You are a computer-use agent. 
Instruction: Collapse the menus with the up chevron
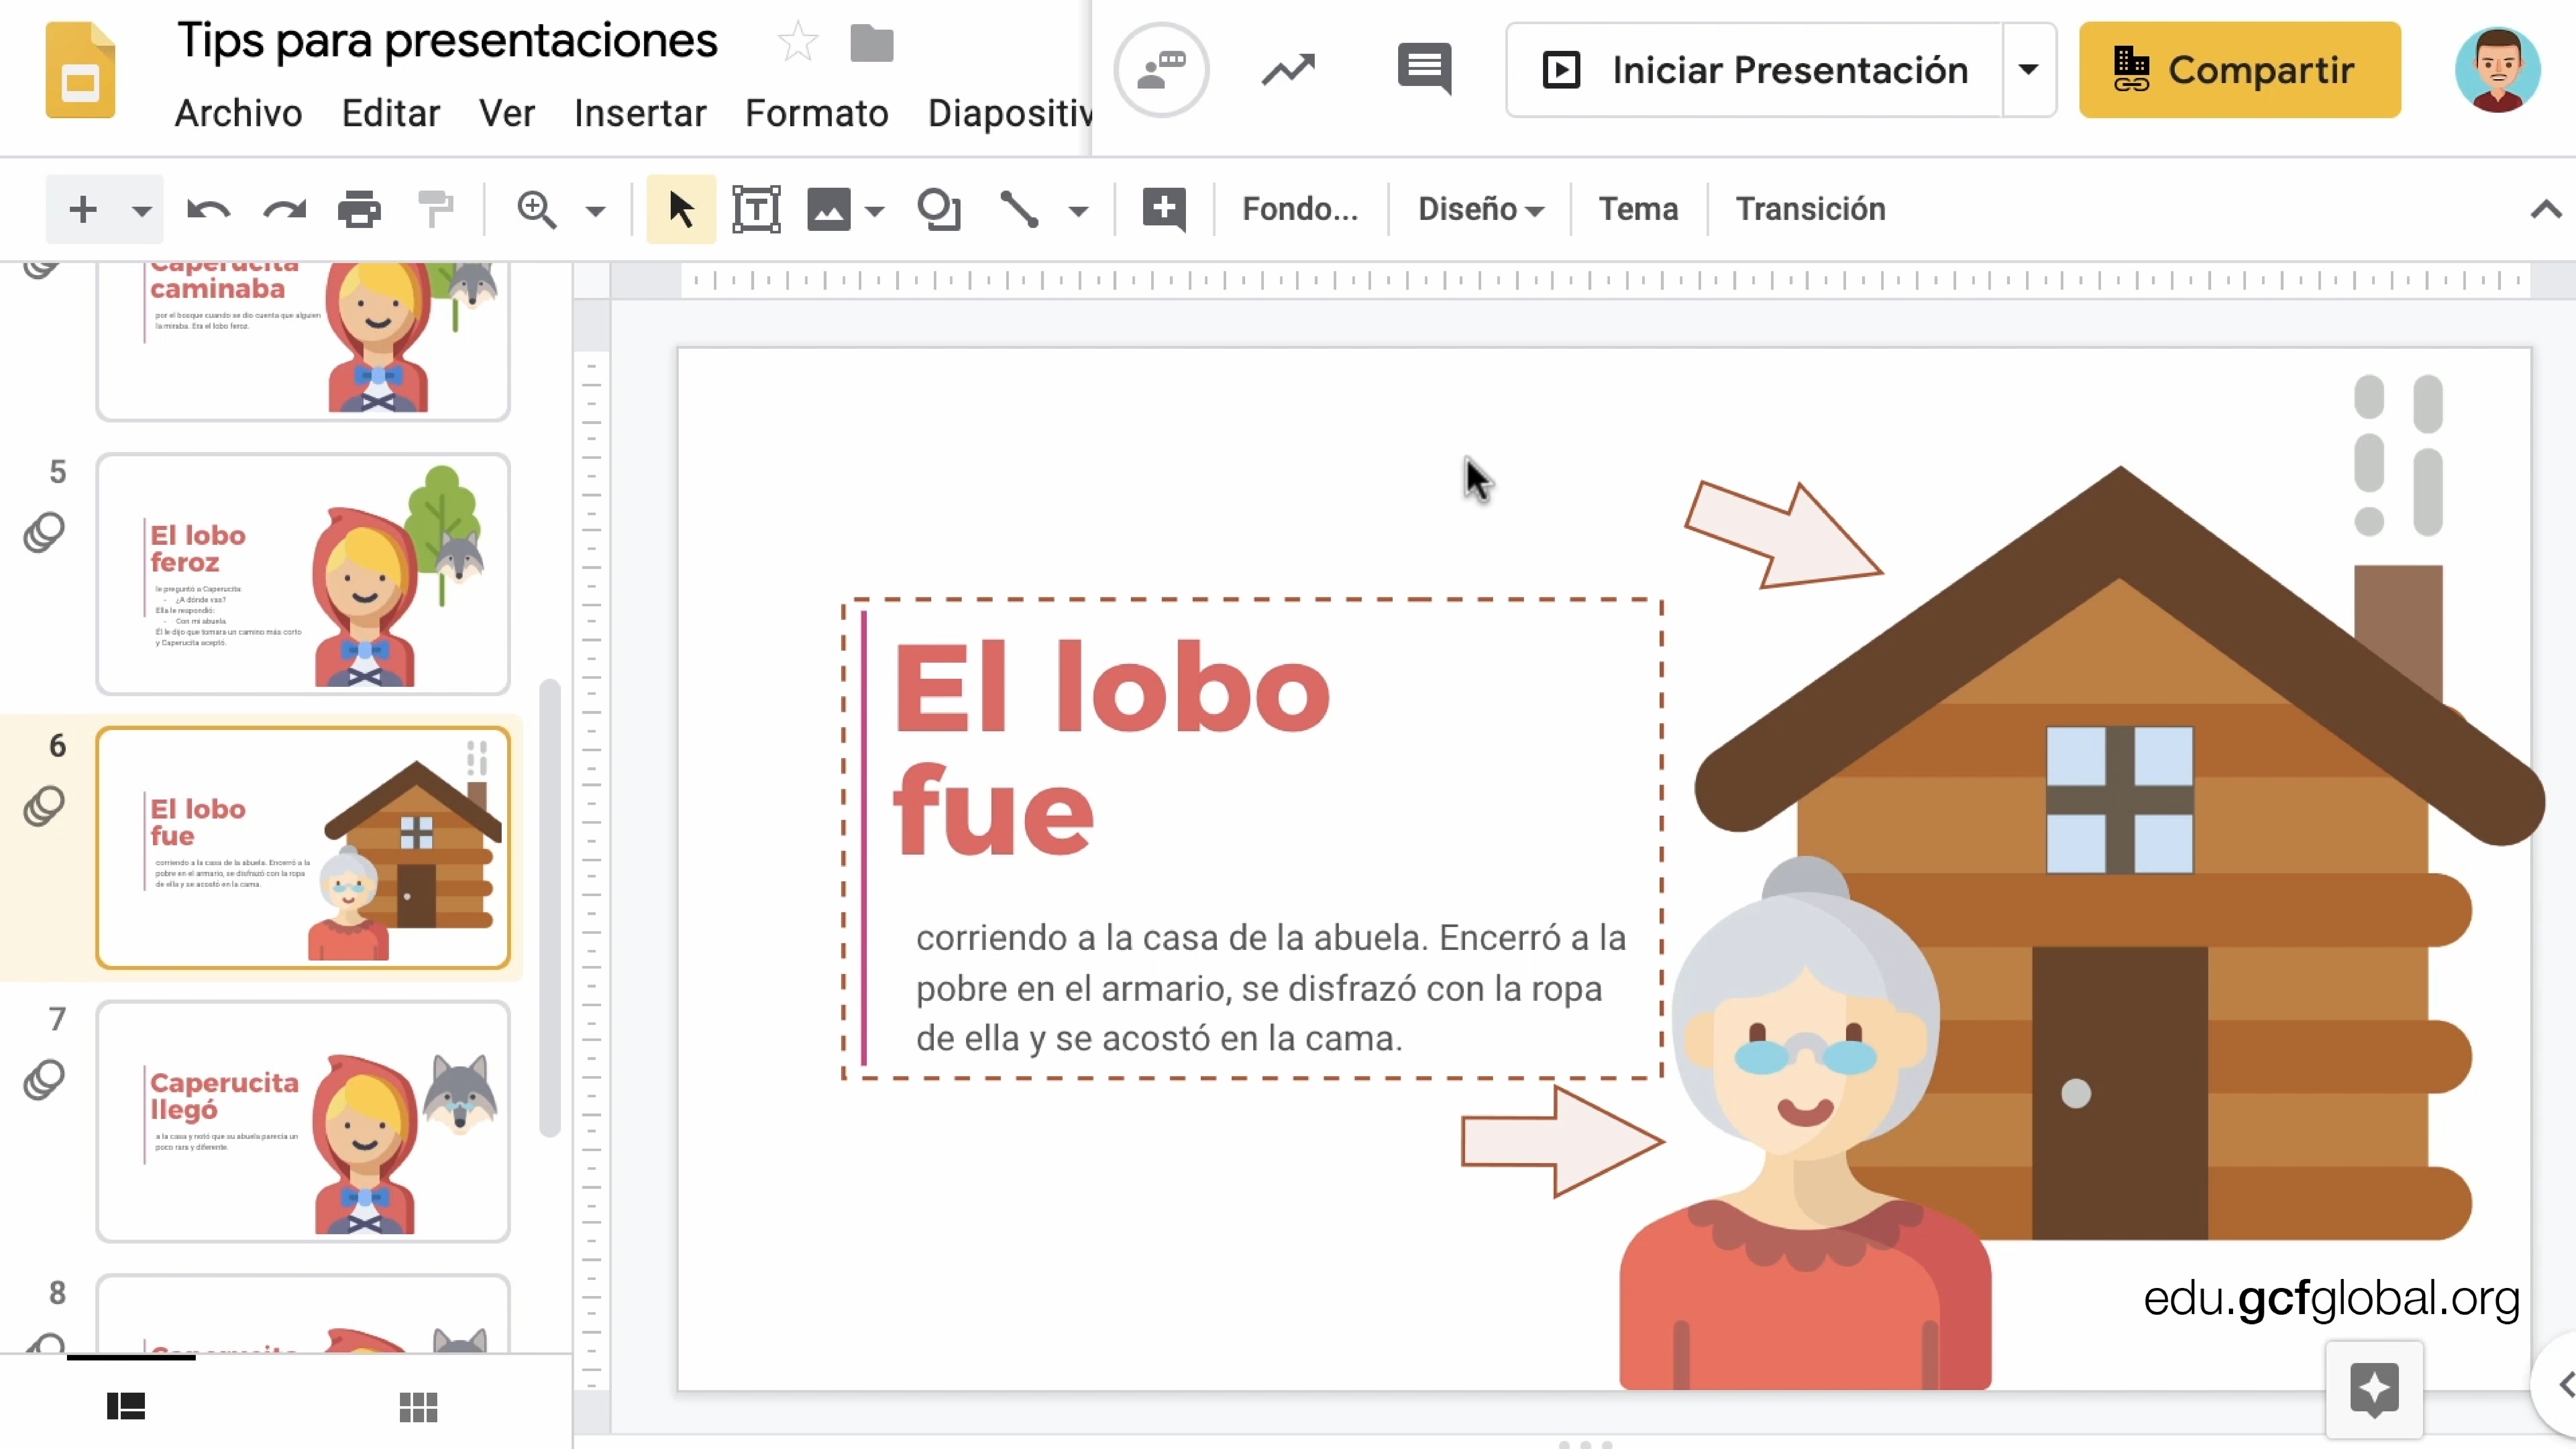pyautogui.click(x=2546, y=210)
